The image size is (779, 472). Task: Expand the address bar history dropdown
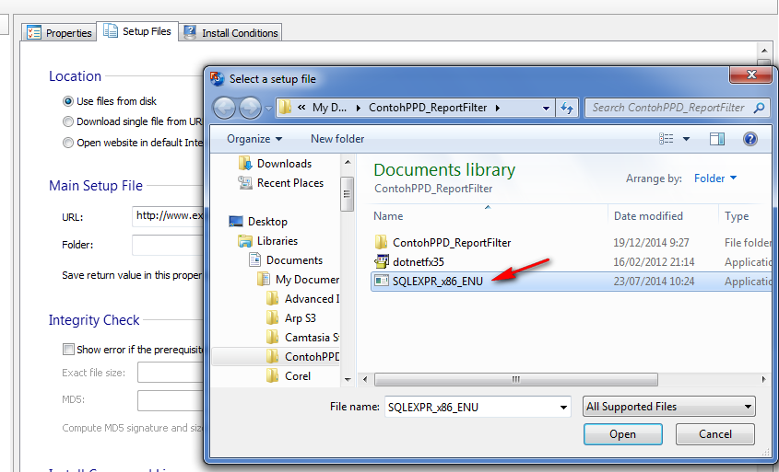click(546, 108)
